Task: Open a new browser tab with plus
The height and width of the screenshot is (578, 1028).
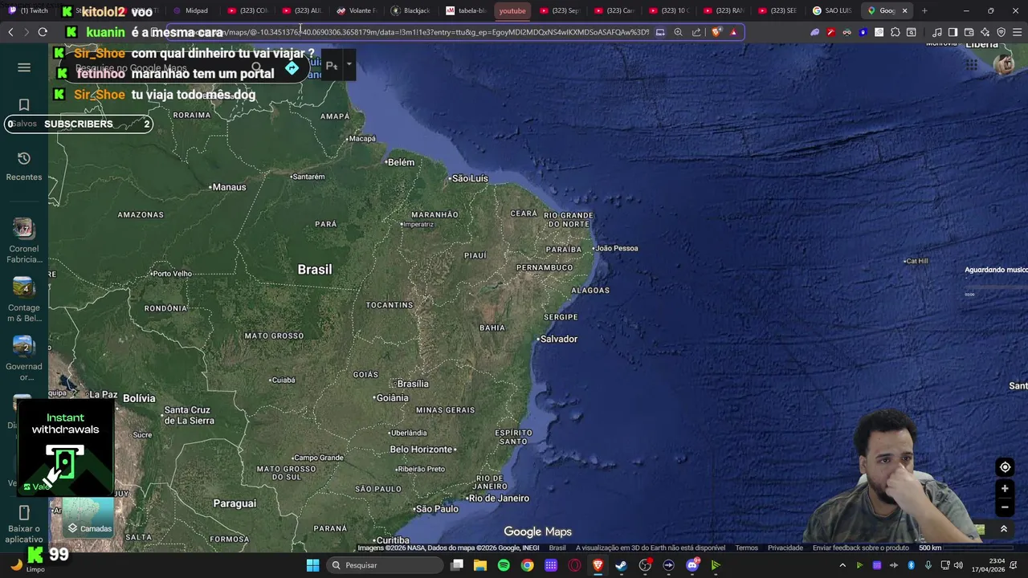Action: [x=924, y=10]
